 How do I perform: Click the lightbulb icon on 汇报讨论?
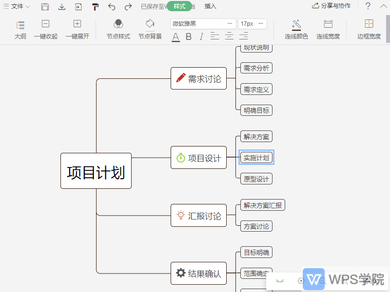[181, 215]
